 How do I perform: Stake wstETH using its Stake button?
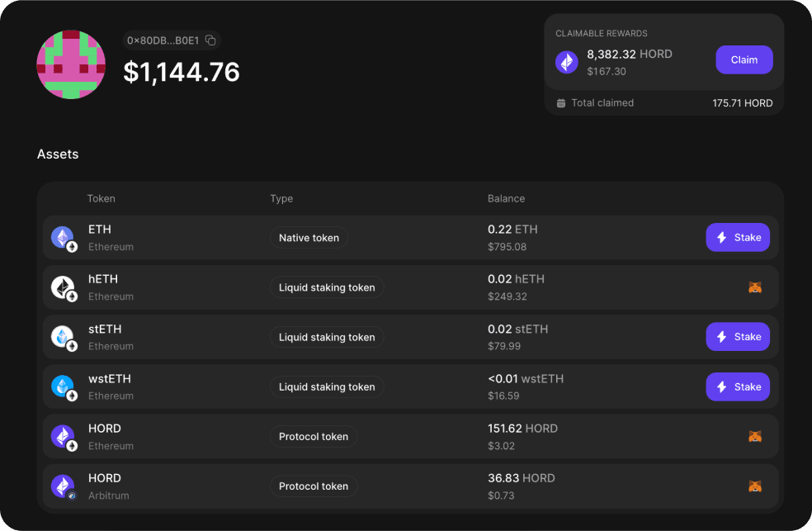(x=737, y=386)
